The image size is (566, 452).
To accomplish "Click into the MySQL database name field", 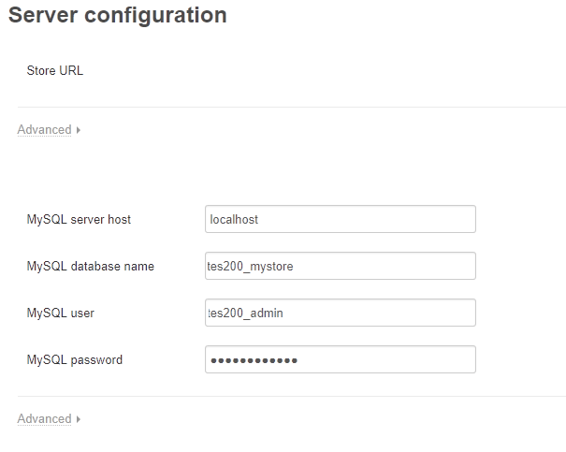I will [341, 266].
